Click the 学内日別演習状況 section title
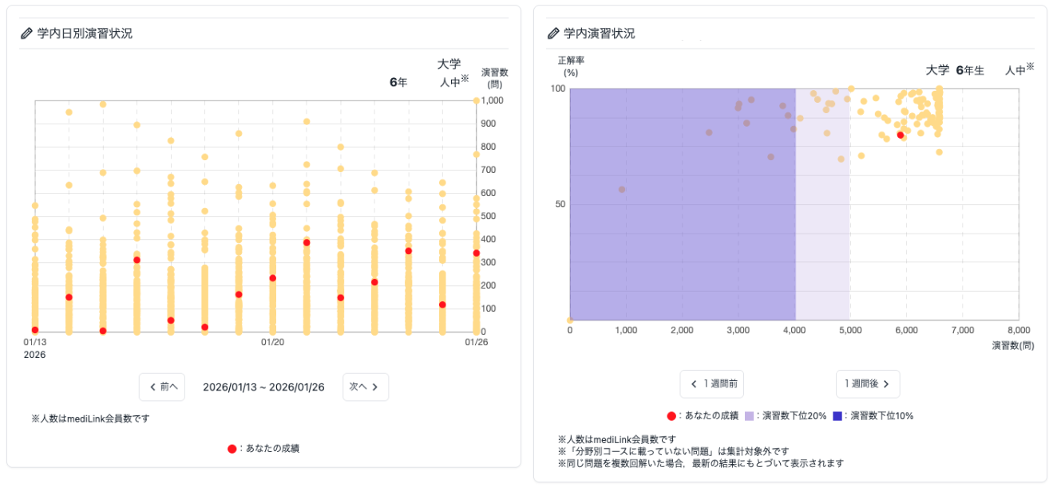Viewport: 1057px width, 487px height. [x=85, y=33]
